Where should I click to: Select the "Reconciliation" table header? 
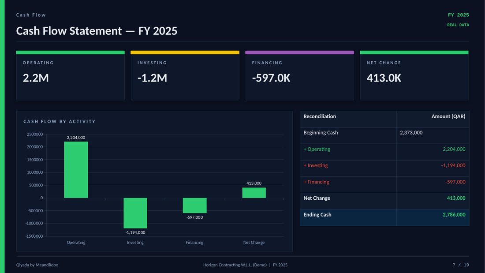coord(320,116)
